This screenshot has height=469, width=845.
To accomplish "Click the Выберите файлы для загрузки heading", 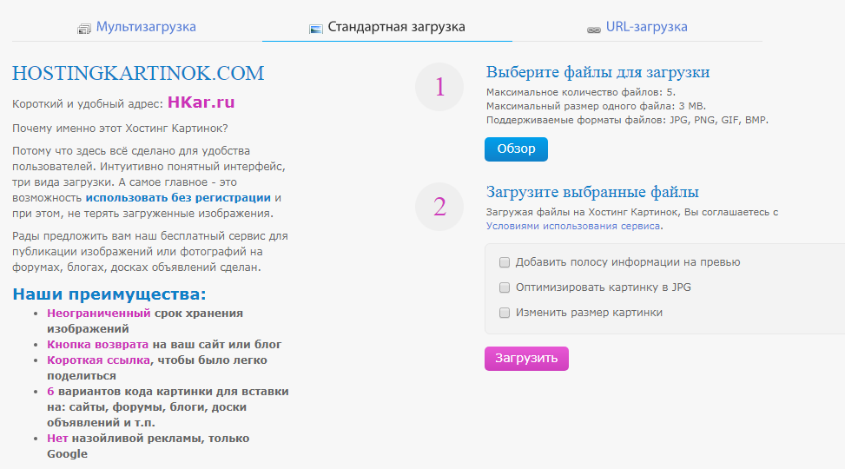I will pyautogui.click(x=597, y=72).
